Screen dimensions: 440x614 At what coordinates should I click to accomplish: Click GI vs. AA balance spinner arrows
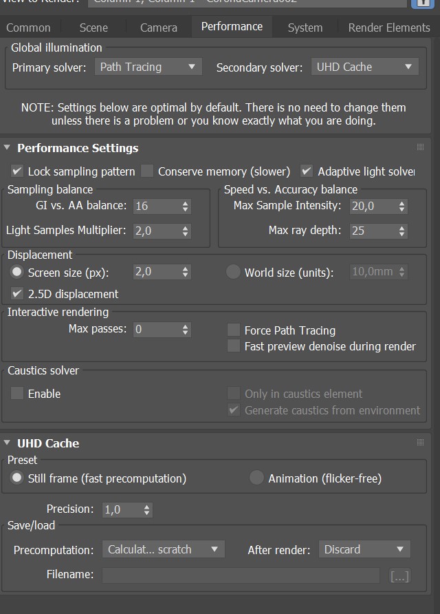185,207
